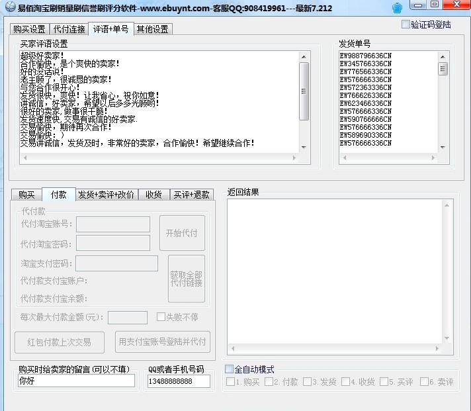This screenshot has width=471, height=411.
Task: Open the 发货+卖评+改价 tab
Action: 107,195
